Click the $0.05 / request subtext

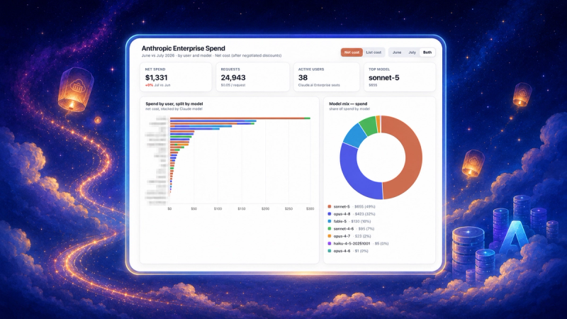click(233, 85)
